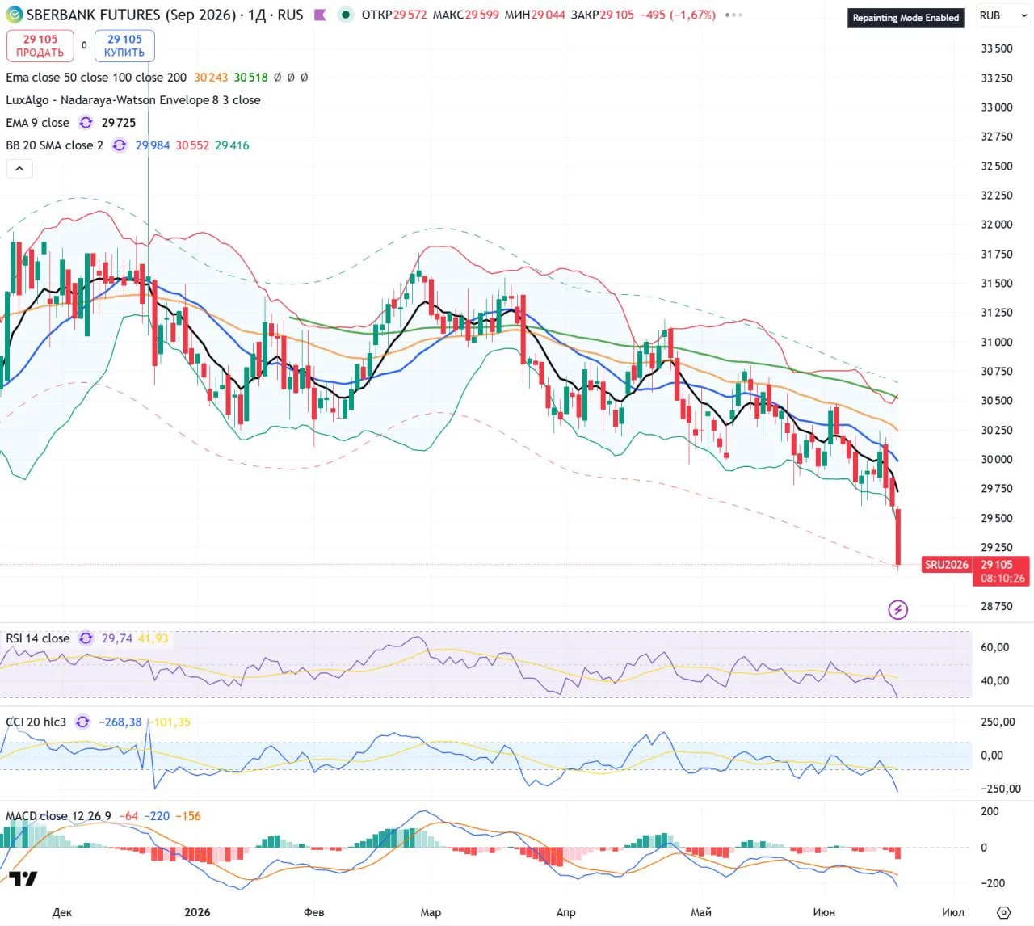Click the TradingView logo
Screen dimensions: 1034x926
point(23,878)
